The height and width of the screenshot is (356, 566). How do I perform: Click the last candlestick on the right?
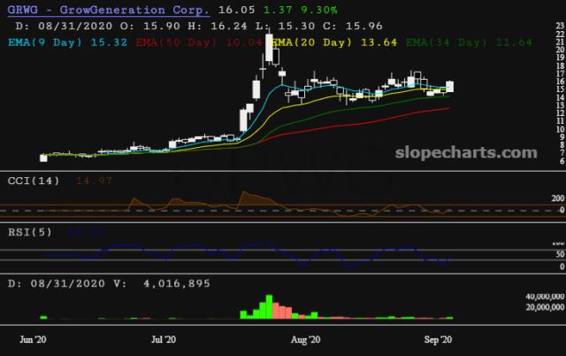pos(450,86)
